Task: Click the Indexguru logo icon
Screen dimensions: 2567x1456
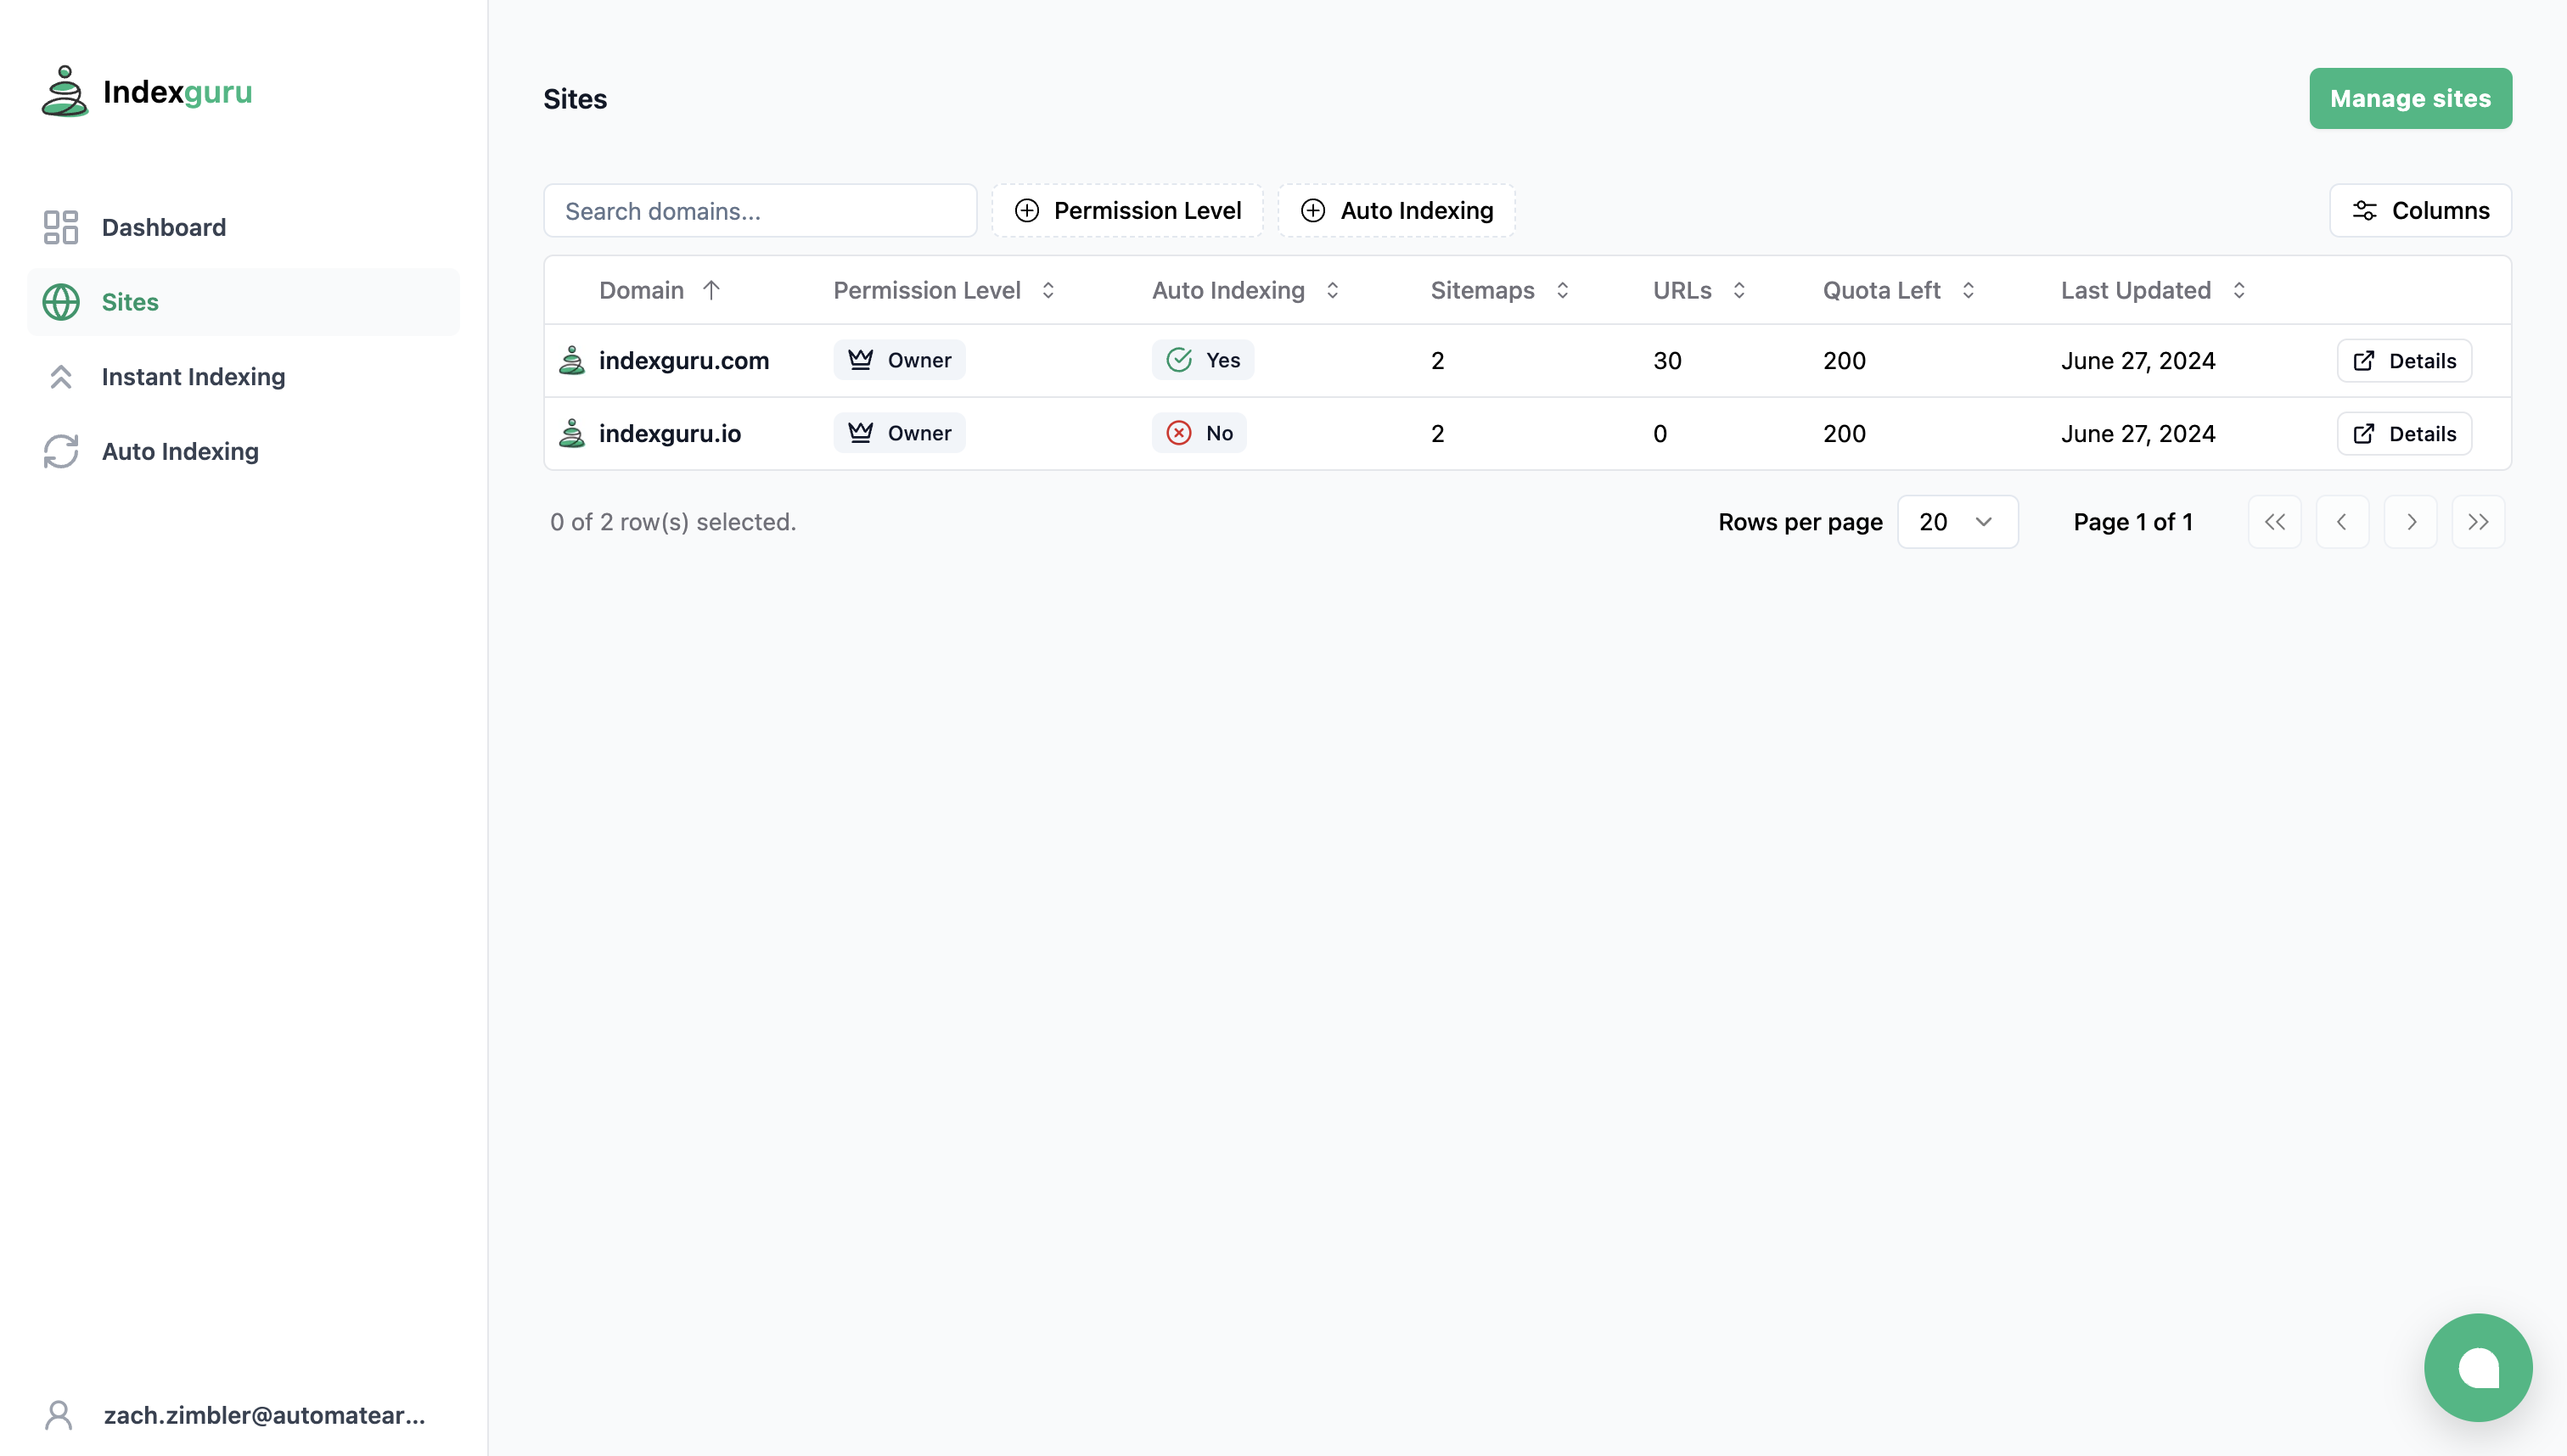Action: (64, 91)
